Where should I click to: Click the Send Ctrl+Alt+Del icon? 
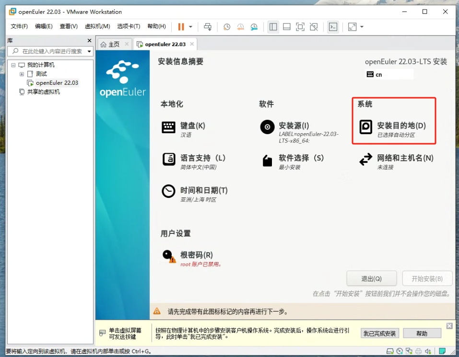208,27
